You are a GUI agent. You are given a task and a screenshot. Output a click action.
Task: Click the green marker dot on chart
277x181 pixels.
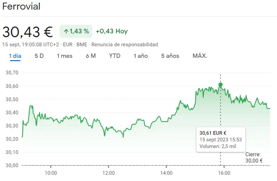pos(221,85)
